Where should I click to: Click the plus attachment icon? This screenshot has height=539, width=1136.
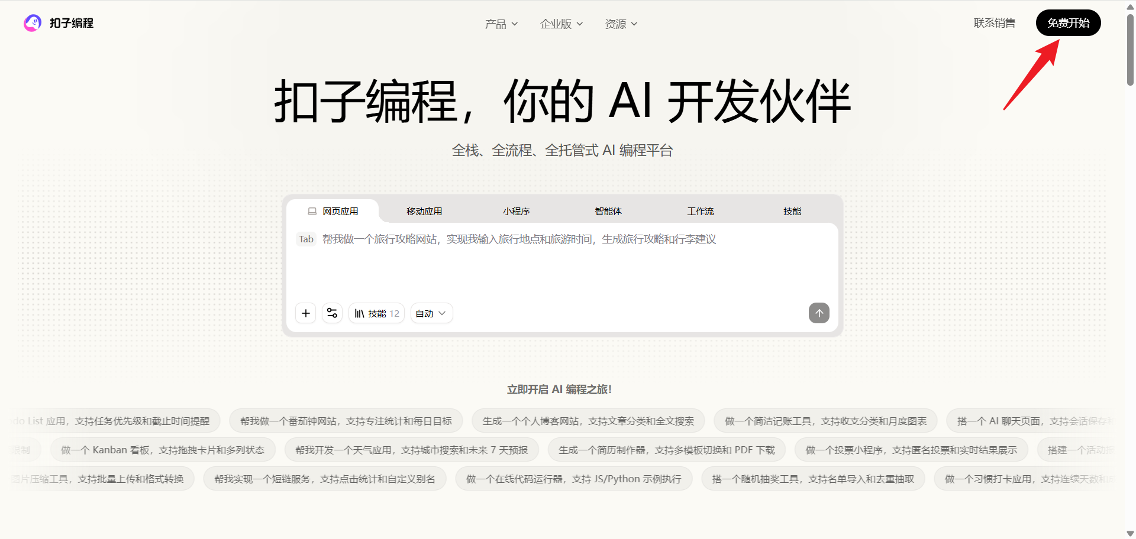[306, 313]
